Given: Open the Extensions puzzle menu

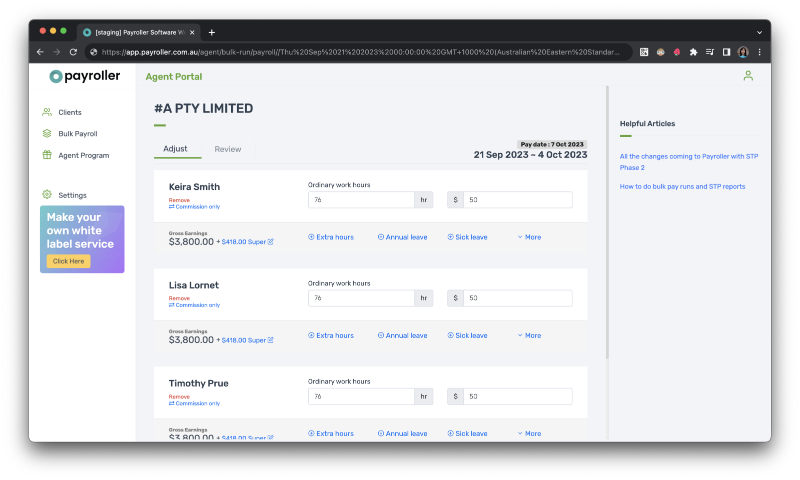Looking at the screenshot, I should 693,52.
